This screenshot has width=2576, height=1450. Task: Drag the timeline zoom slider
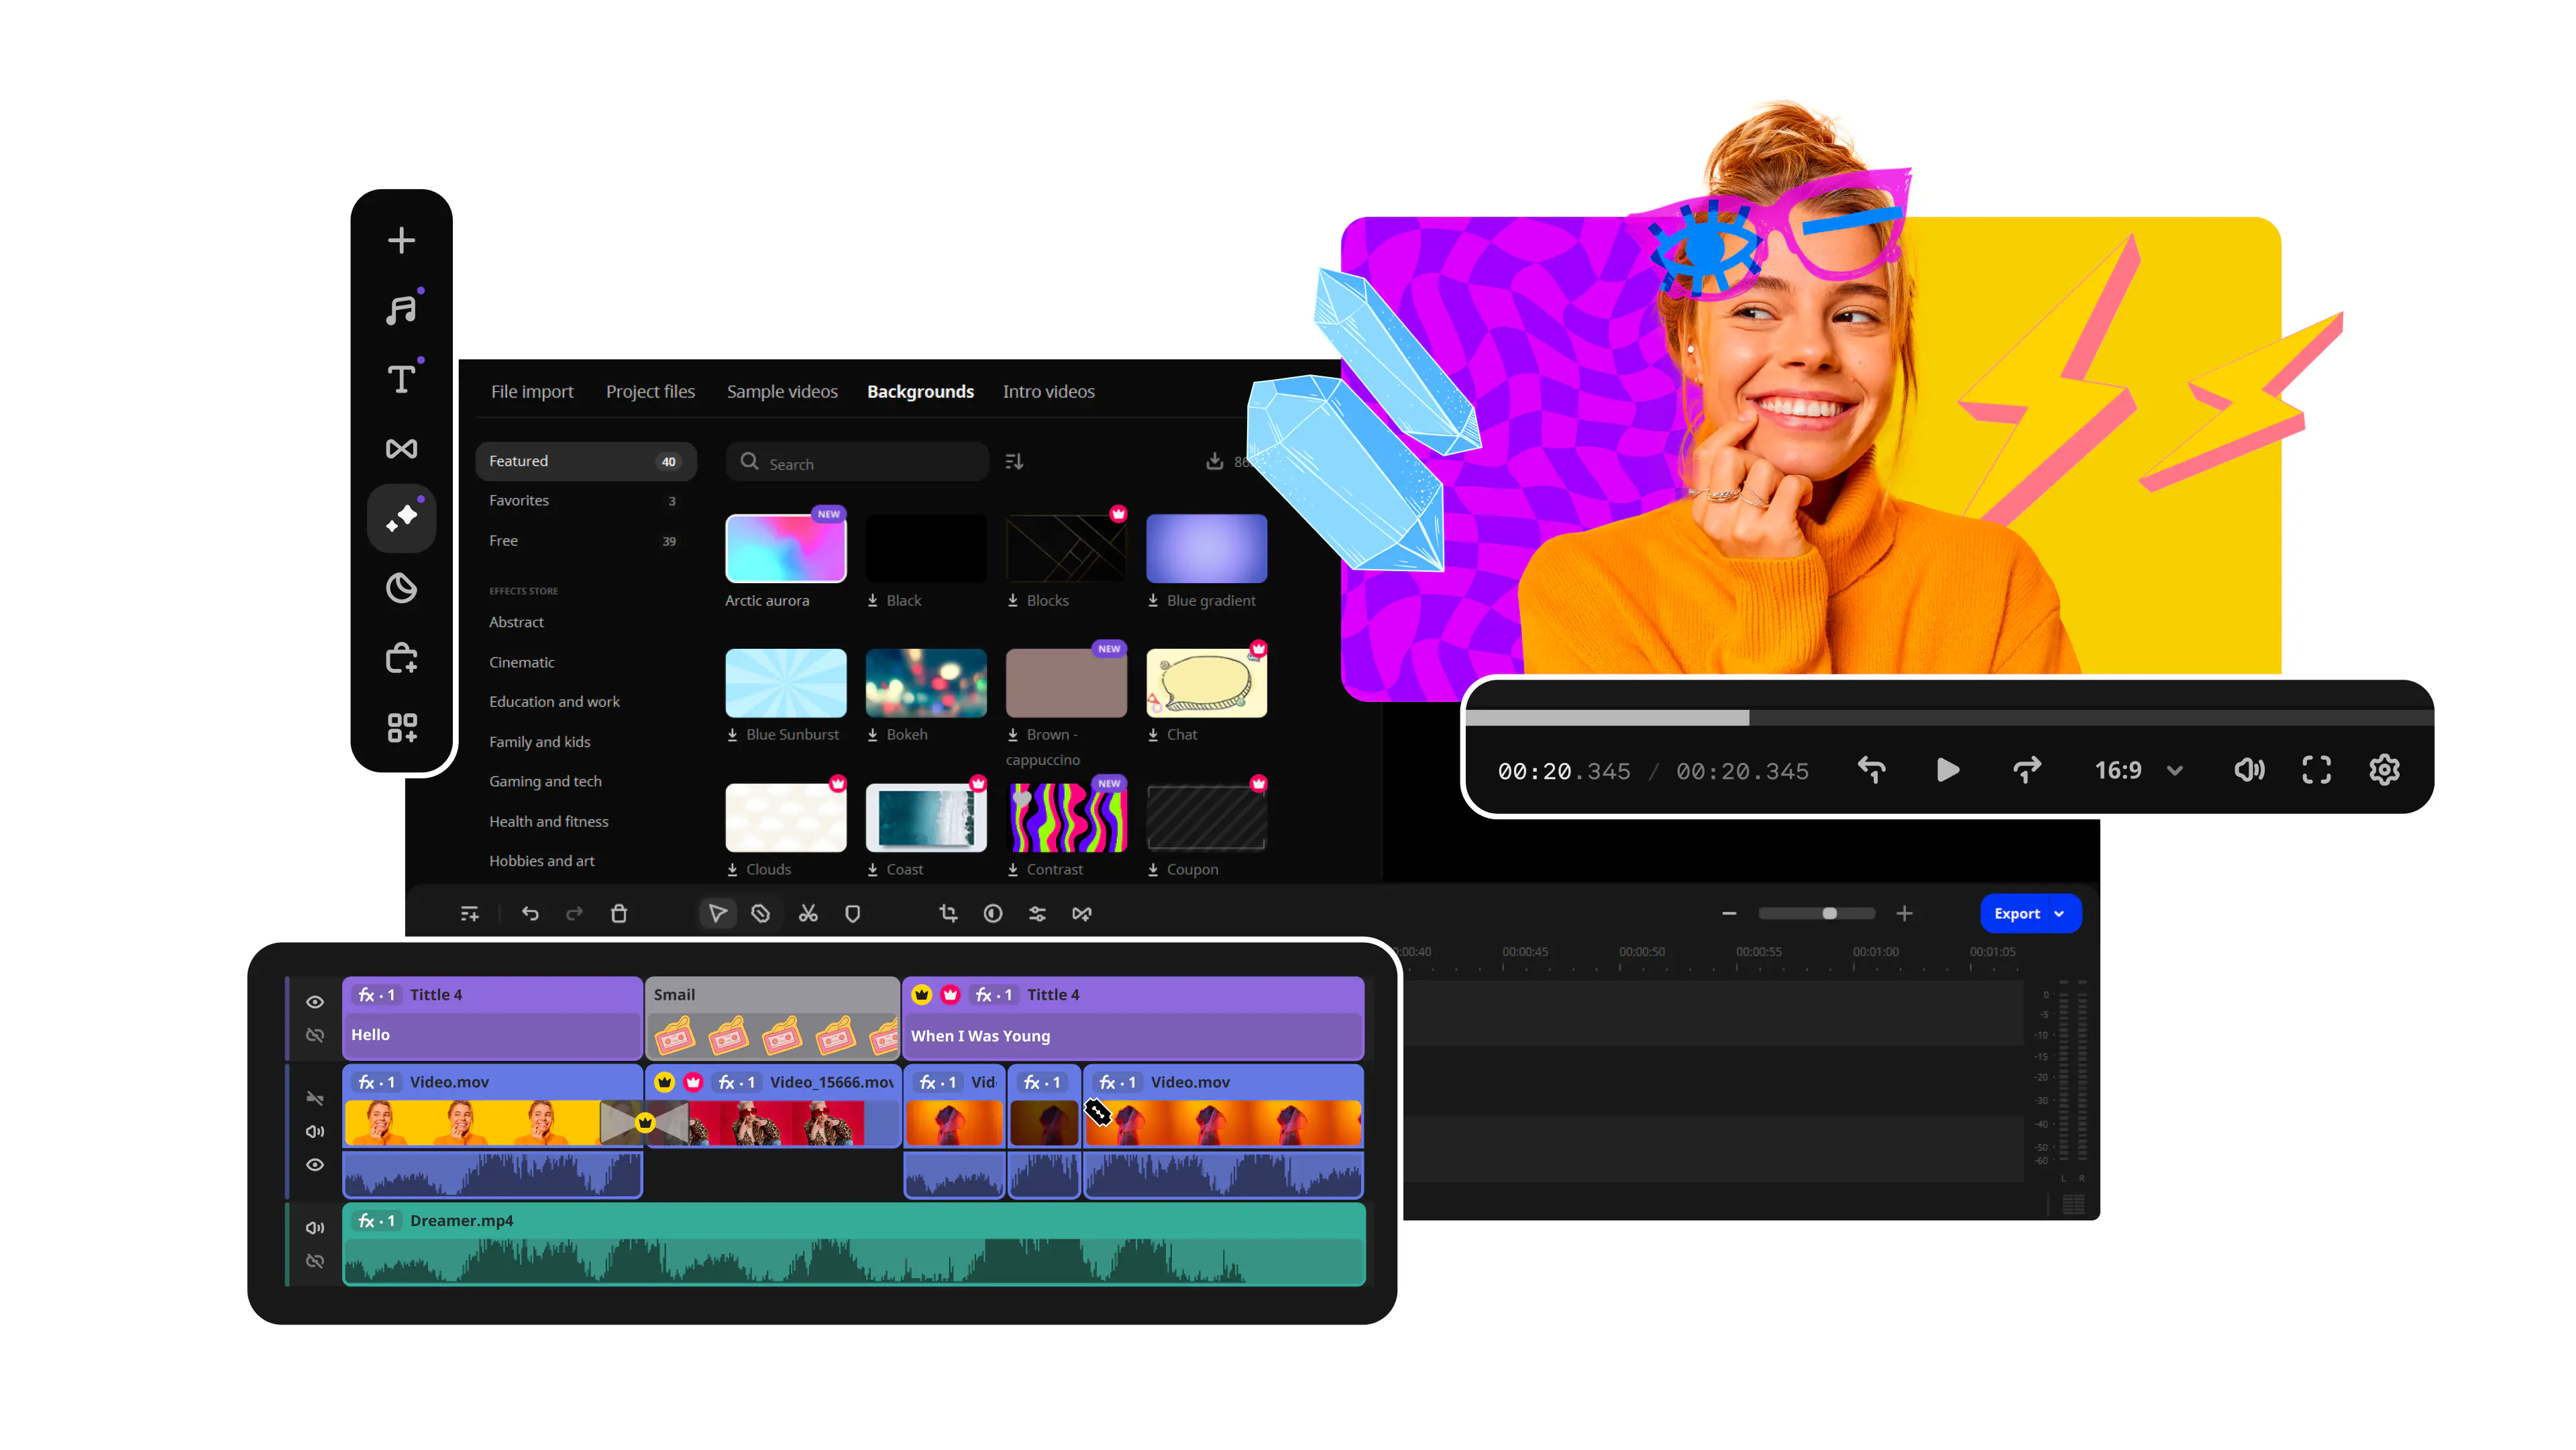tap(1829, 914)
